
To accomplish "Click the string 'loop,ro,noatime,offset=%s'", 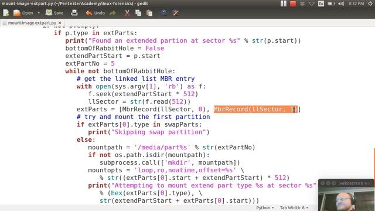I will 185,171.
